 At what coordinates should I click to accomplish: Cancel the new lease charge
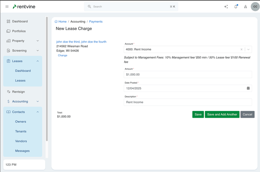247,114
